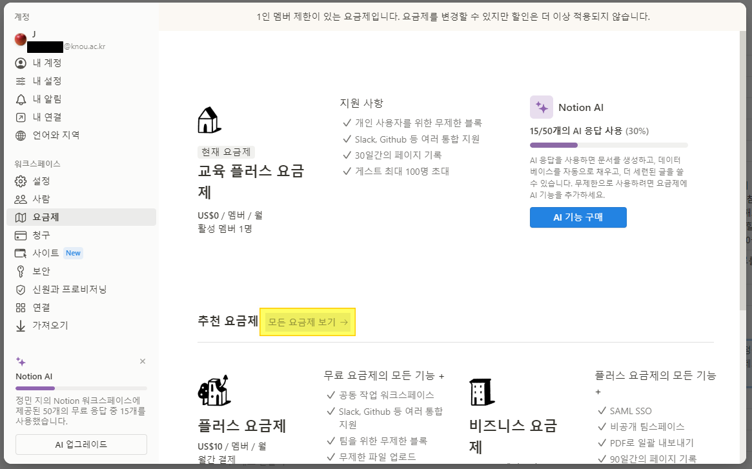Go to 내 알림 notifications settings
Viewport: 752px width, 469px height.
point(81,99)
